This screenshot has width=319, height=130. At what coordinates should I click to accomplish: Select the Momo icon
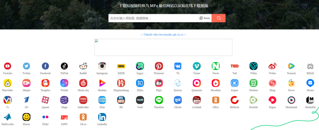click(x=310, y=83)
